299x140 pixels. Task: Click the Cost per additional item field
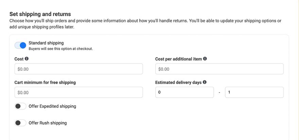tap(219, 69)
